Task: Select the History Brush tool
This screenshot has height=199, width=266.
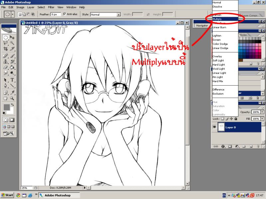Action: (x=12, y=61)
